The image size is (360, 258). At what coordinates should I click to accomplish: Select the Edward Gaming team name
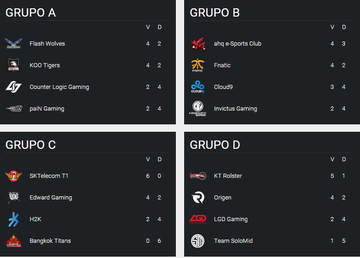click(51, 198)
